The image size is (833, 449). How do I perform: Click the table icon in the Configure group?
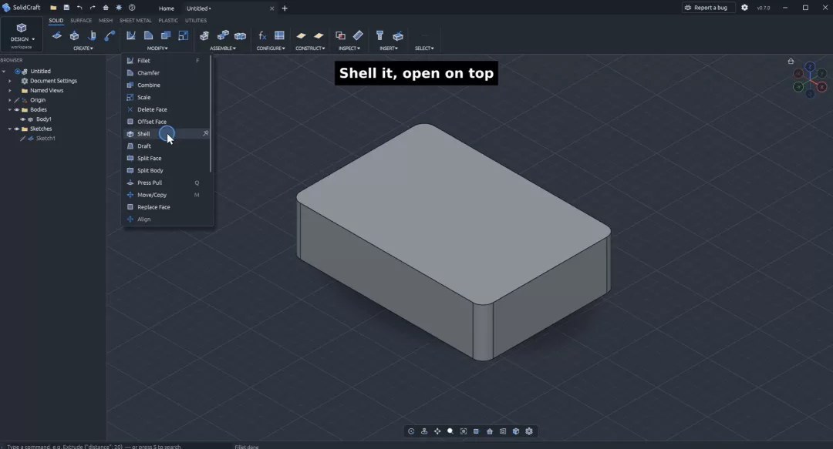(x=279, y=35)
